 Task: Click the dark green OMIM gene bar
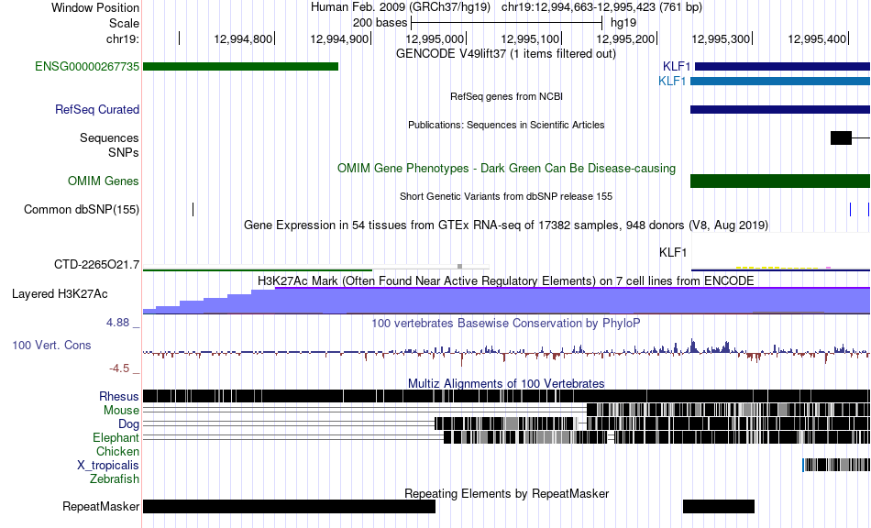pyautogui.click(x=780, y=181)
